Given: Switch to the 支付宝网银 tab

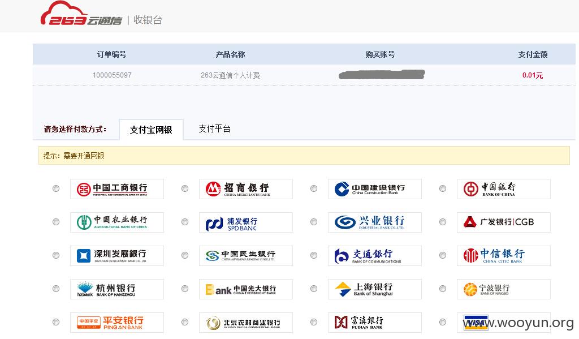Looking at the screenshot, I should pos(151,130).
